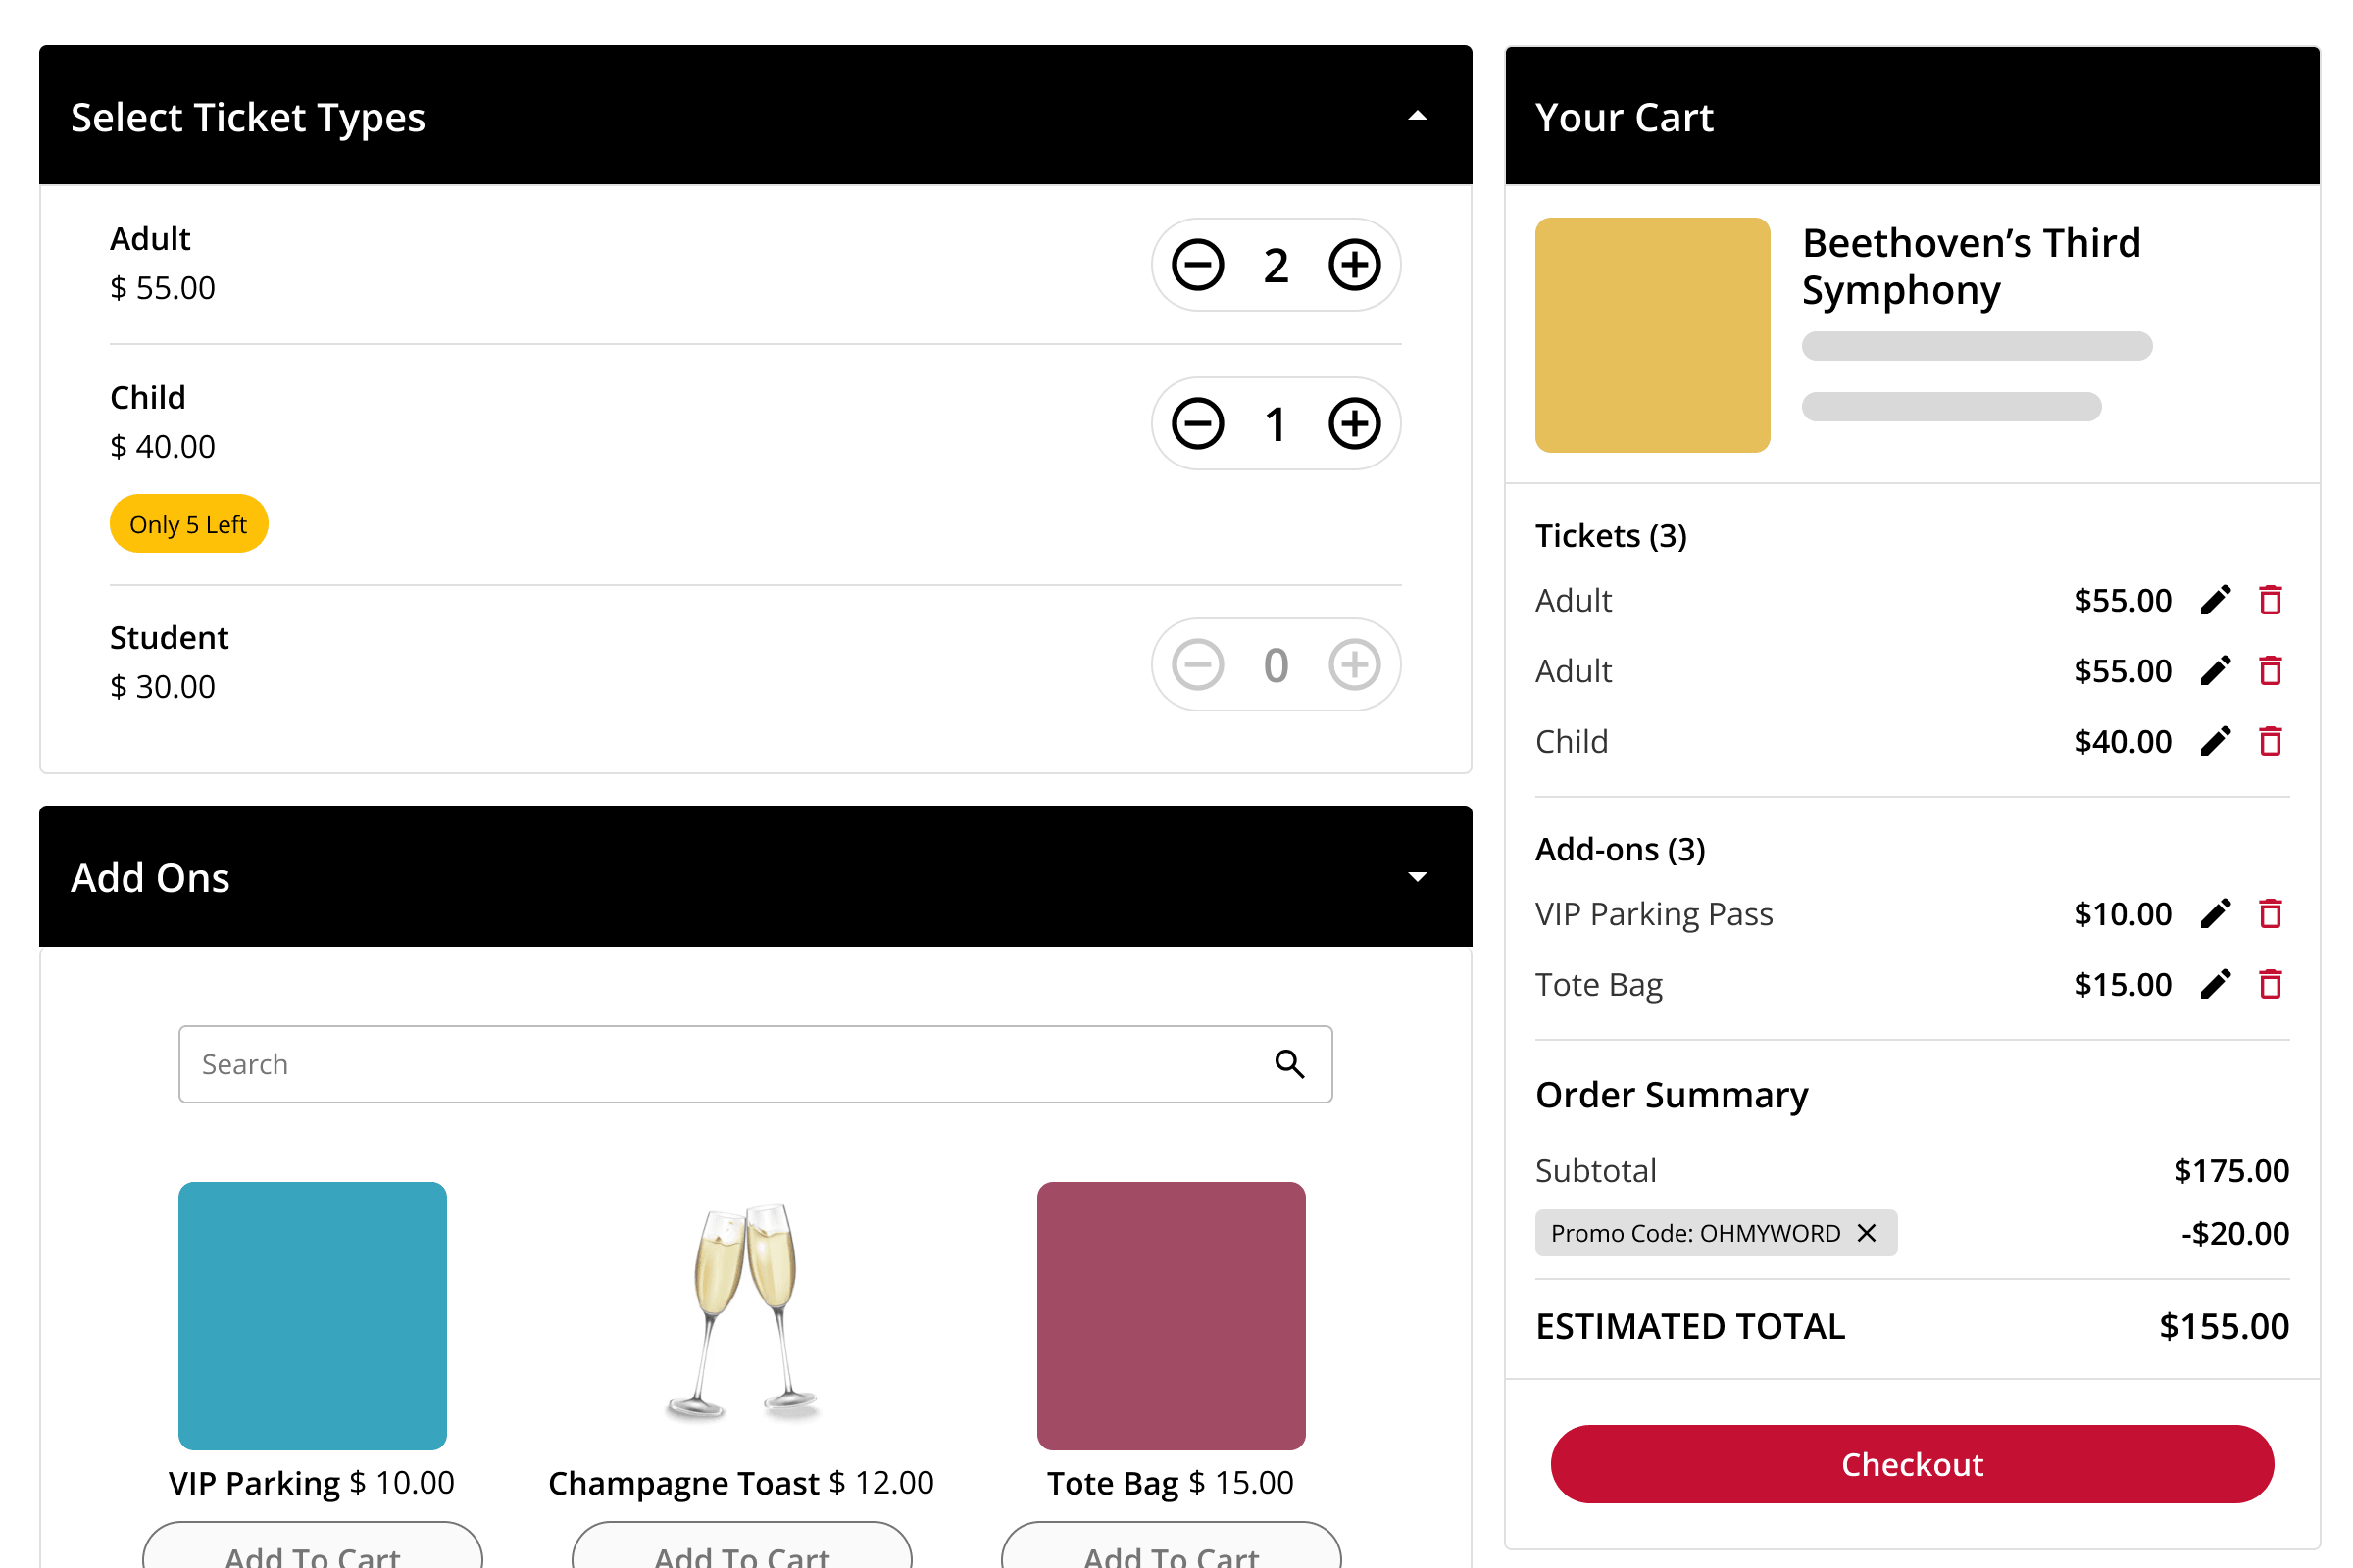Click the Student $ 30.00 price
This screenshot has width=2353, height=1568.
(162, 687)
